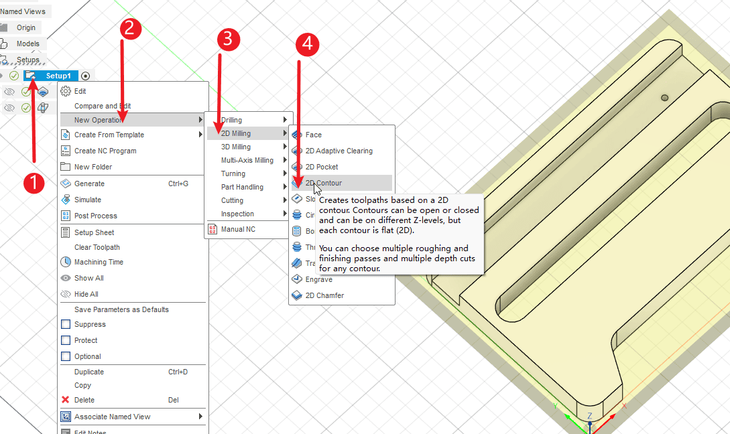The image size is (730, 434).
Task: Select the 2D Adaptive Clearing icon
Action: pyautogui.click(x=297, y=151)
